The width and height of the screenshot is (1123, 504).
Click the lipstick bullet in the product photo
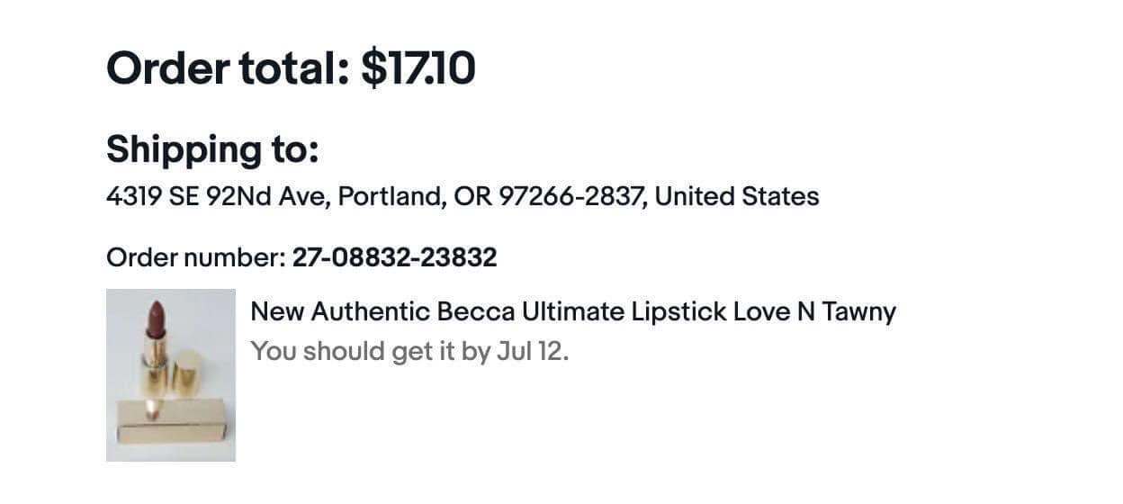[x=155, y=320]
